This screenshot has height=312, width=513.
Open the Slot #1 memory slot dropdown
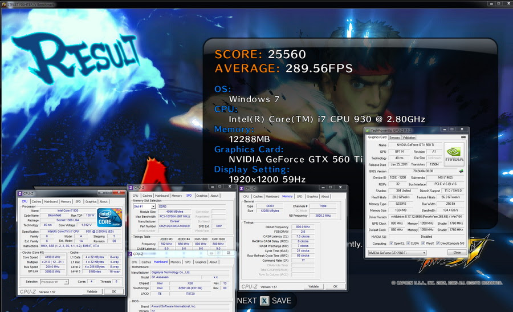click(144, 206)
